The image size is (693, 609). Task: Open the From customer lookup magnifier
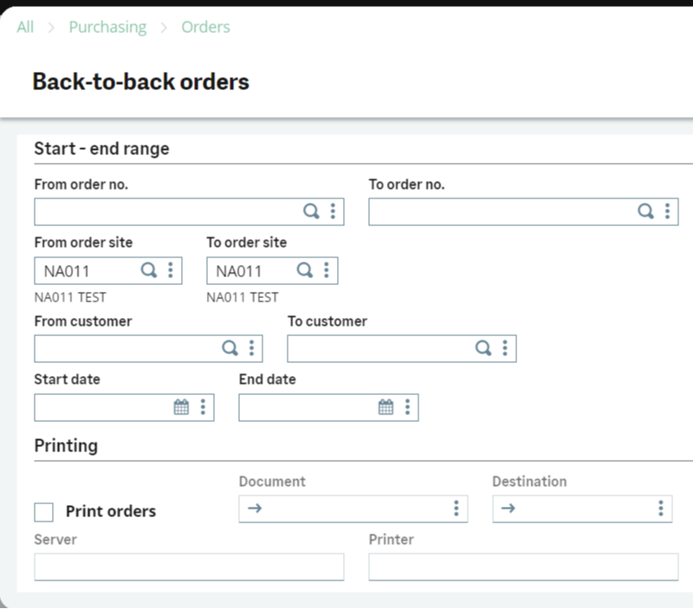[x=230, y=347]
